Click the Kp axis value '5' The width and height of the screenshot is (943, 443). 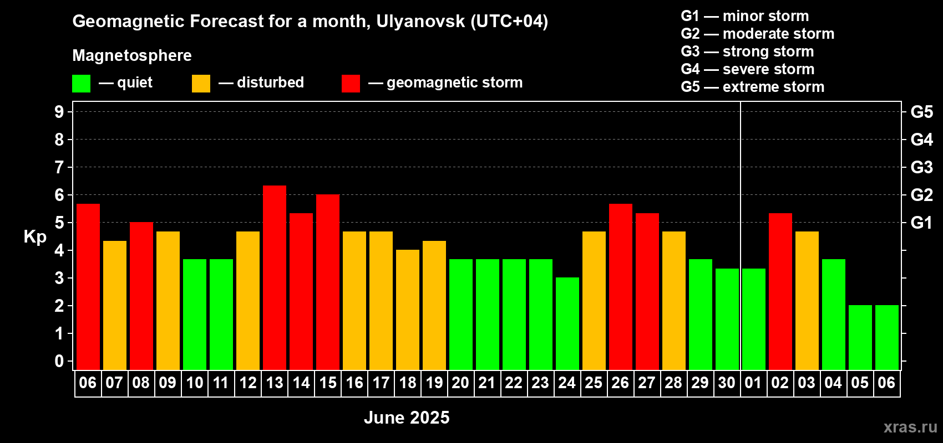pos(59,223)
